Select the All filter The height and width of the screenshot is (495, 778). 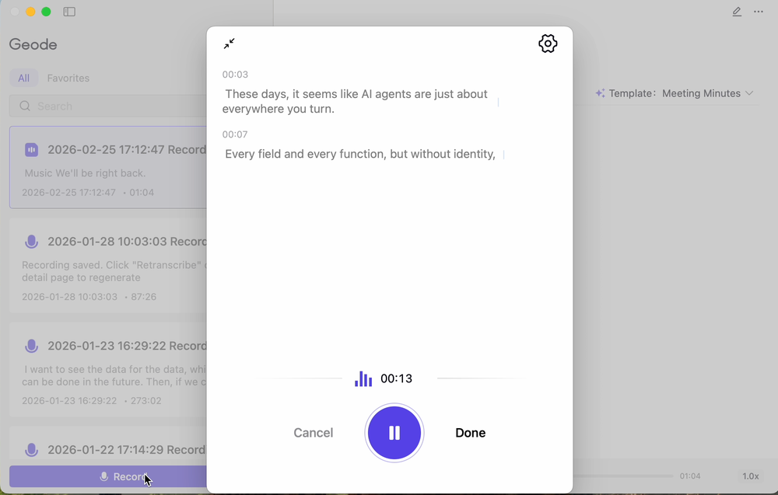(24, 78)
